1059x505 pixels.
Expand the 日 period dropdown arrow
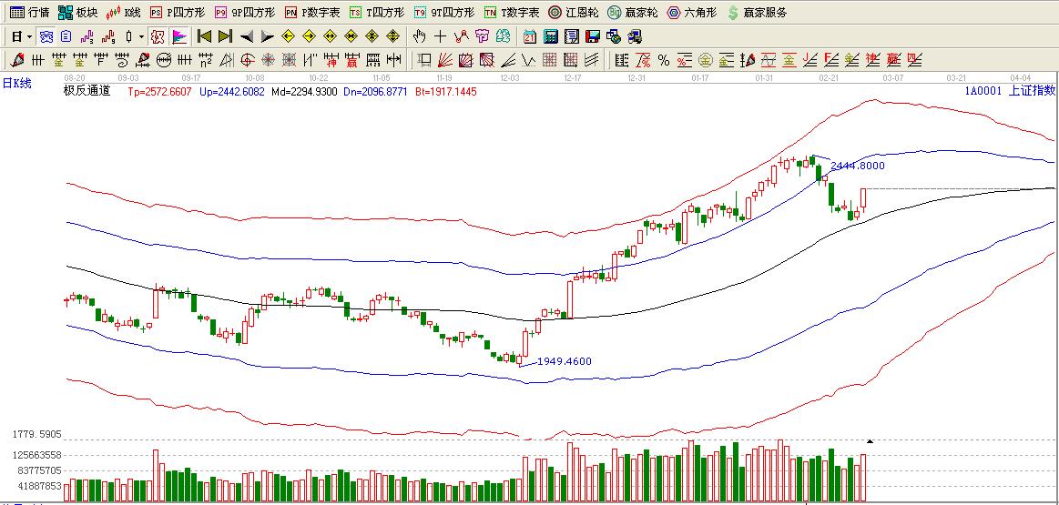click(29, 36)
